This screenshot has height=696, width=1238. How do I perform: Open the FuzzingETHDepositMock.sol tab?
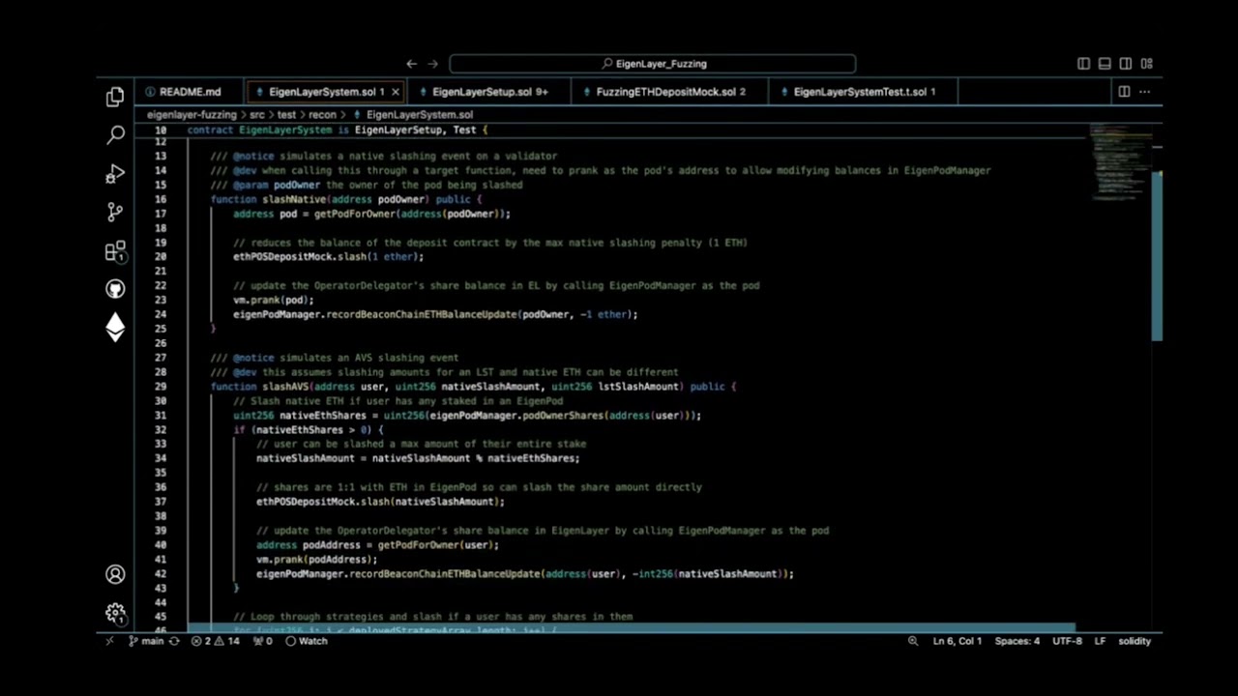coord(670,92)
